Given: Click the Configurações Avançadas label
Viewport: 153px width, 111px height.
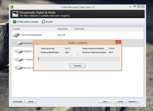Looking at the screenshot, I should pyautogui.click(x=28, y=22).
